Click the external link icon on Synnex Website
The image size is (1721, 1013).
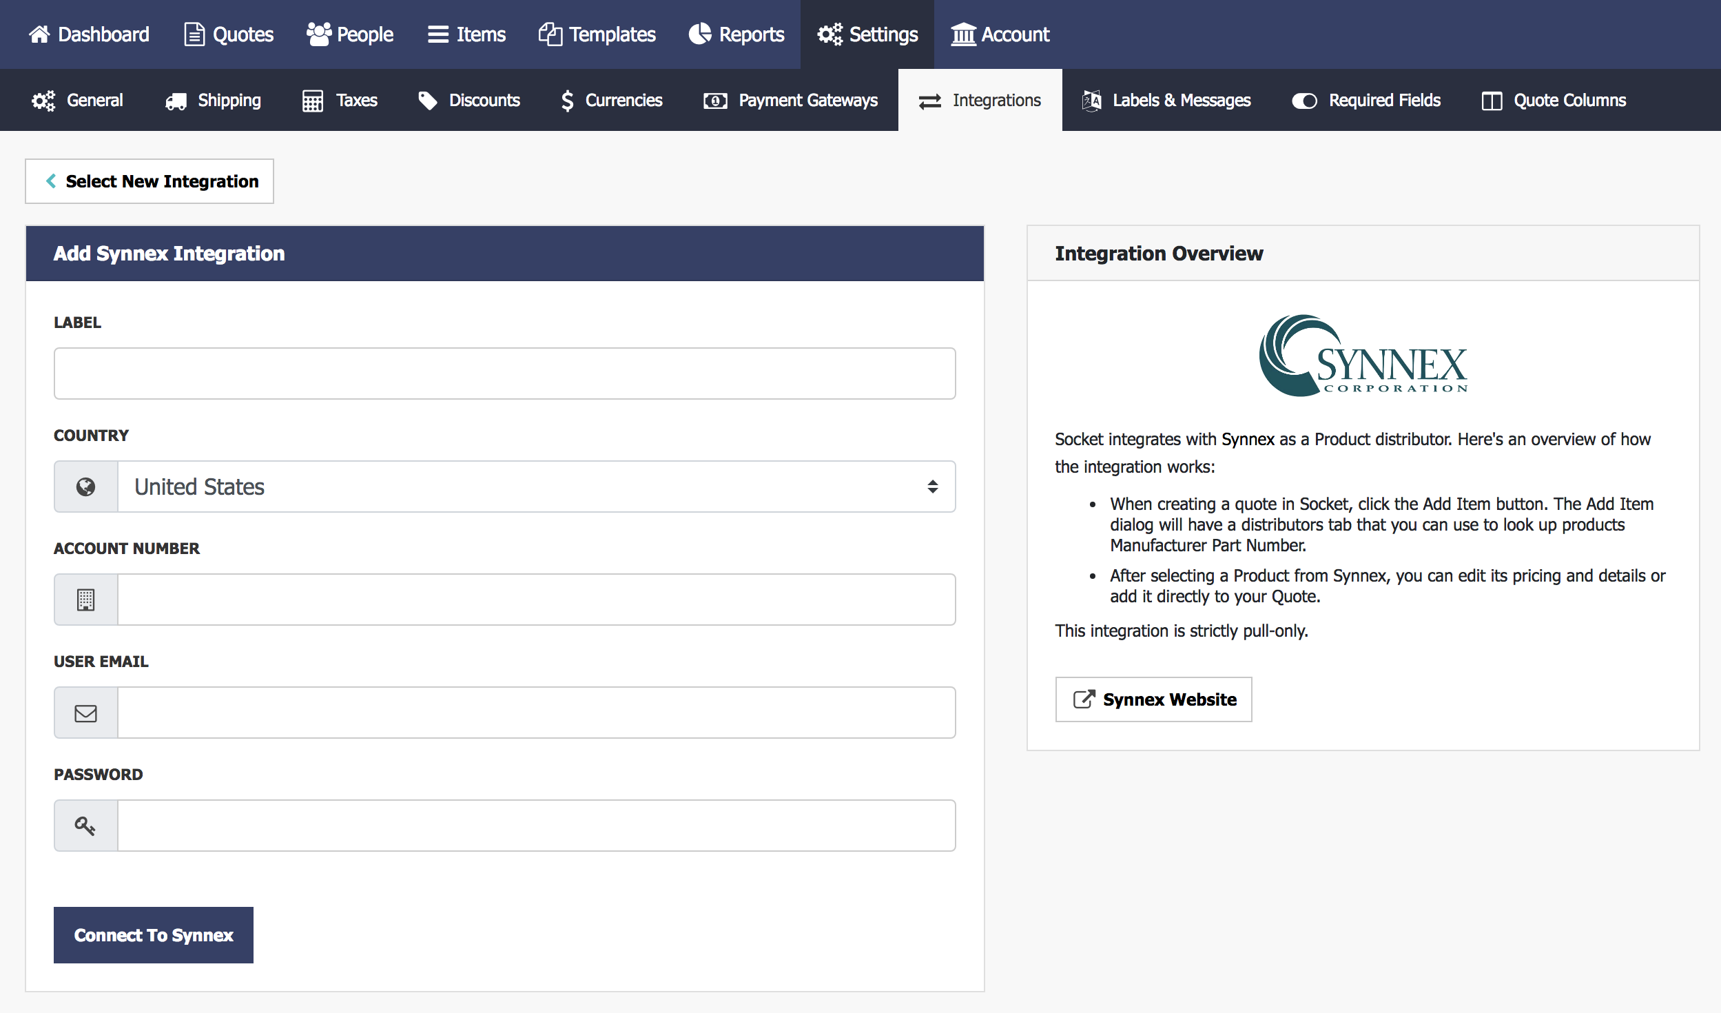coord(1084,699)
